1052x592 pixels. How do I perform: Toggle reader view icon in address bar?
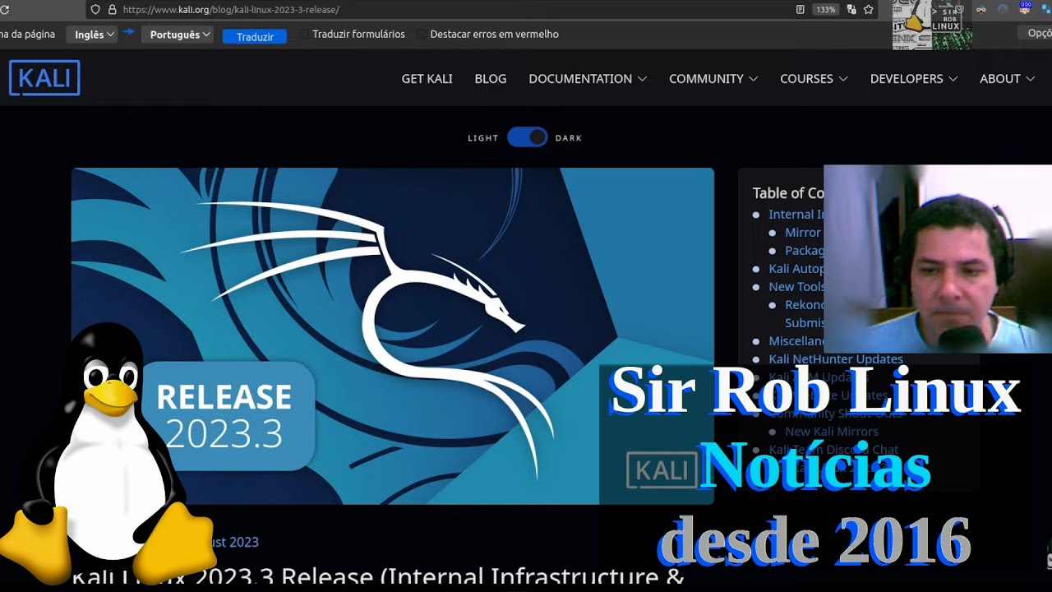click(x=801, y=10)
